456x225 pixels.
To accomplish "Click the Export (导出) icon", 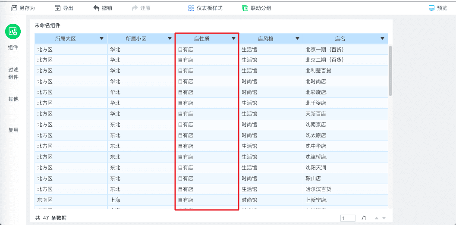I will 57,8.
